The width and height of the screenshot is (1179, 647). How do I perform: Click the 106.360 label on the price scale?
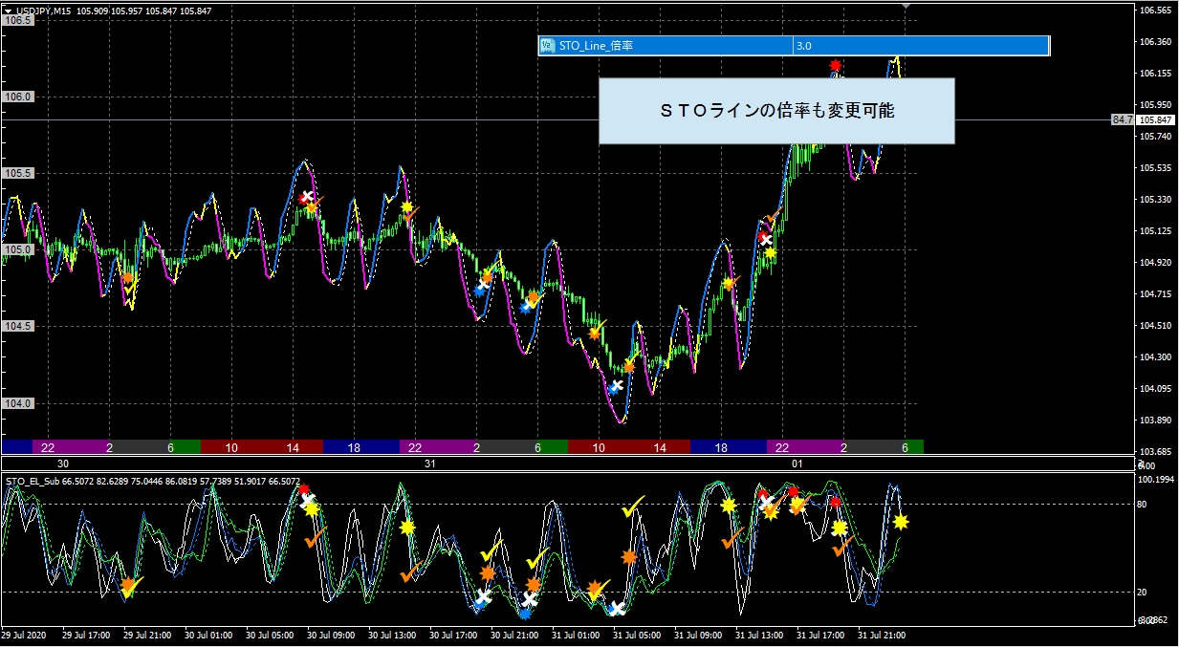(x=1155, y=42)
